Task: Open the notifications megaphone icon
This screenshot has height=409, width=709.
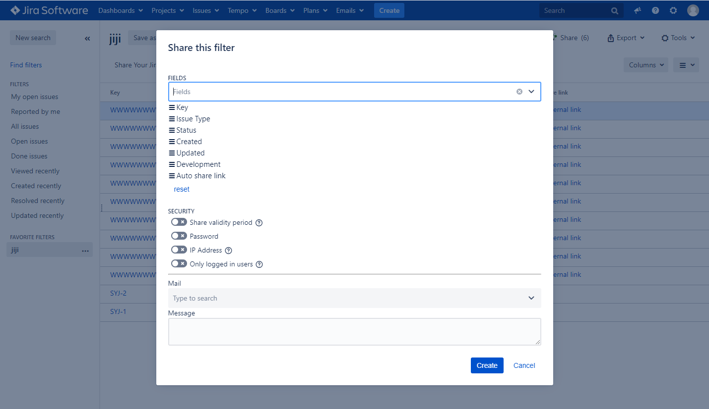Action: point(638,10)
